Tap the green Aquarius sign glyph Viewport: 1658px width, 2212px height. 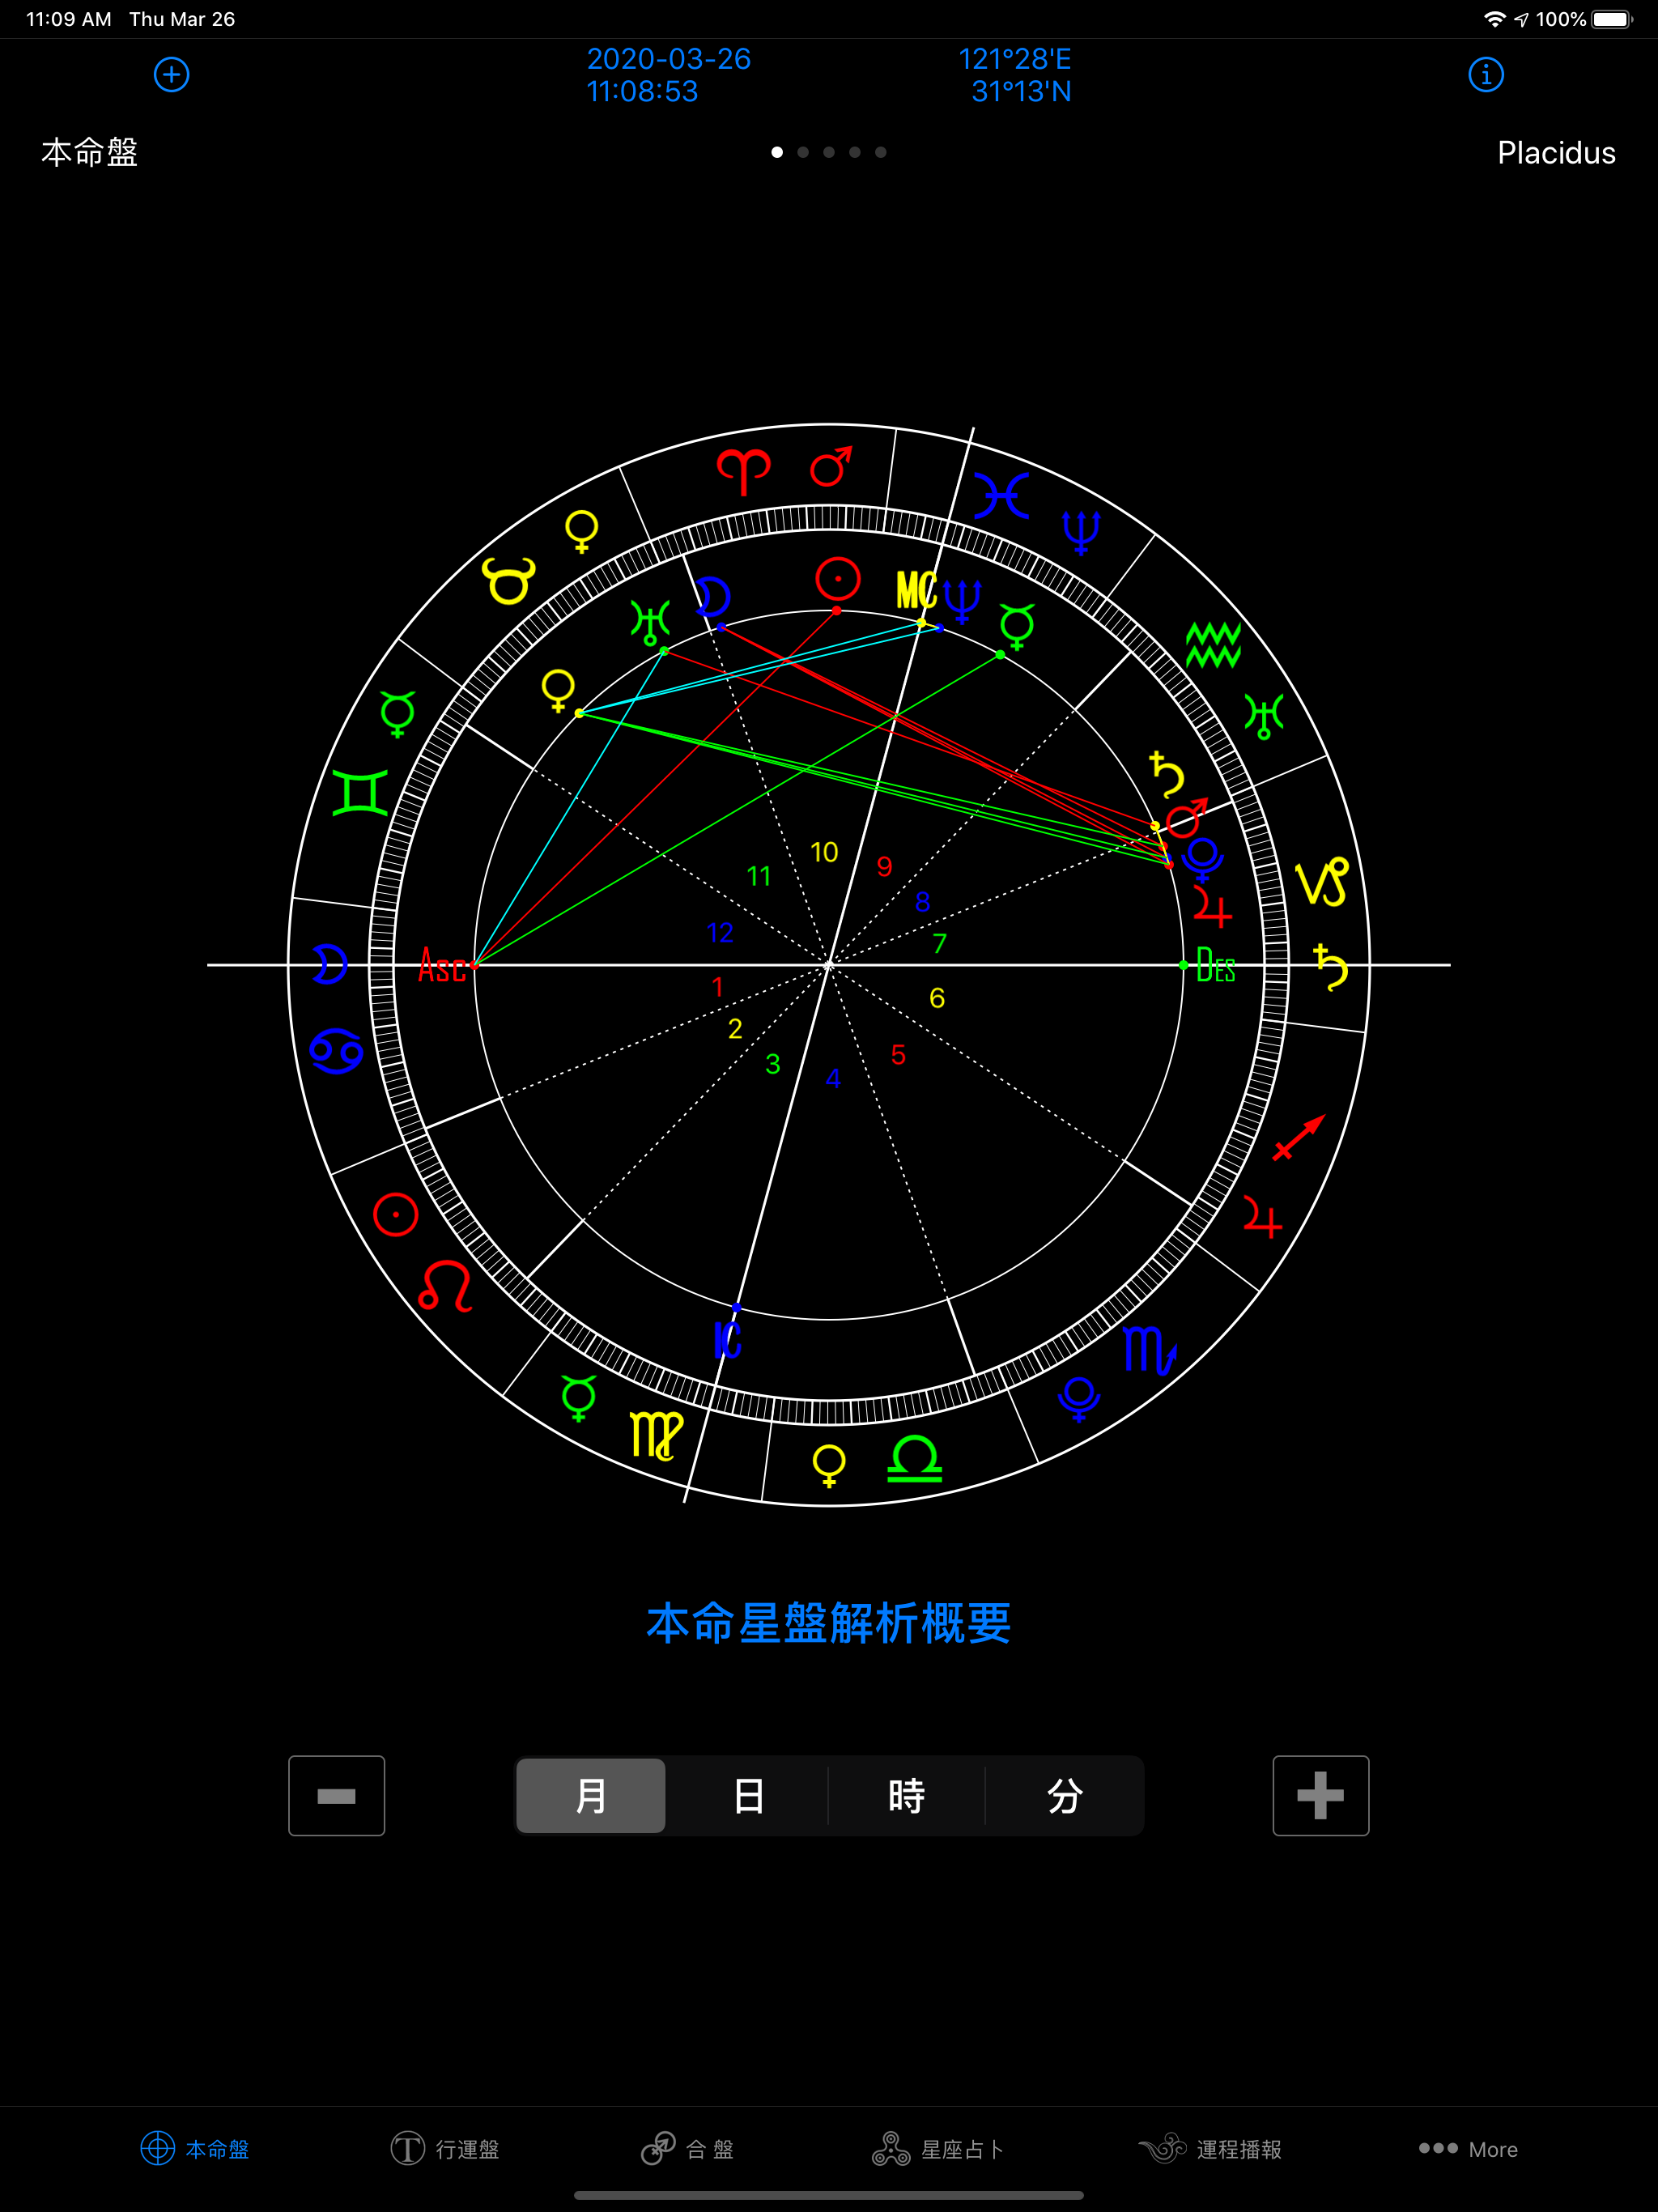tap(1214, 645)
